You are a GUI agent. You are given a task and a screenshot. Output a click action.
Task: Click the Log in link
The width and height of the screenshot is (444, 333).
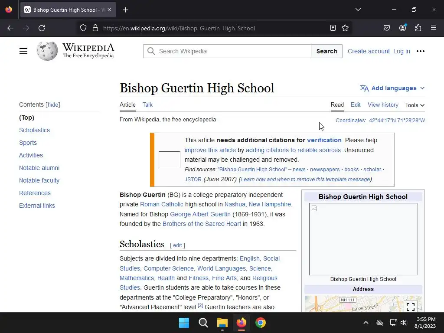pos(402,51)
